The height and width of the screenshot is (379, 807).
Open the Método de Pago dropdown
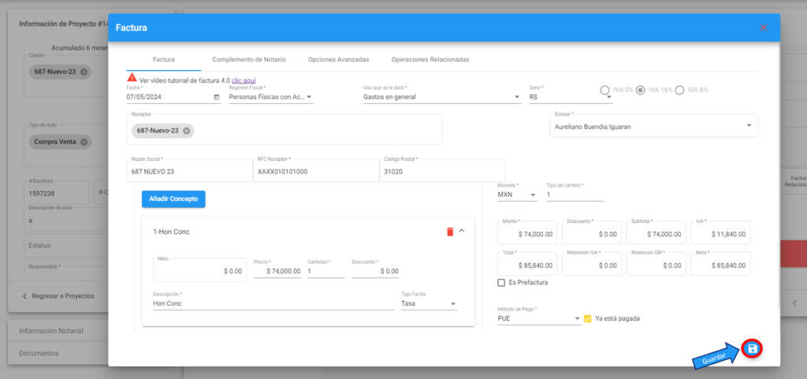point(539,318)
